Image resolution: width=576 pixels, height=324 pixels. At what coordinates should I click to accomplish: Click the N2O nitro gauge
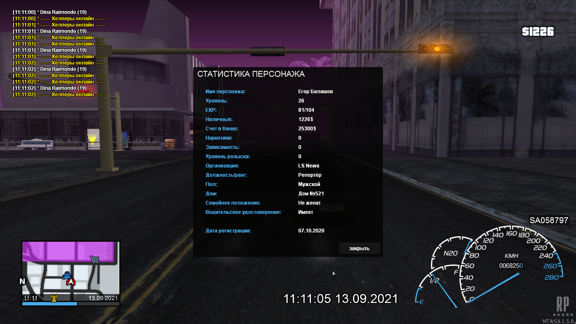(x=450, y=253)
